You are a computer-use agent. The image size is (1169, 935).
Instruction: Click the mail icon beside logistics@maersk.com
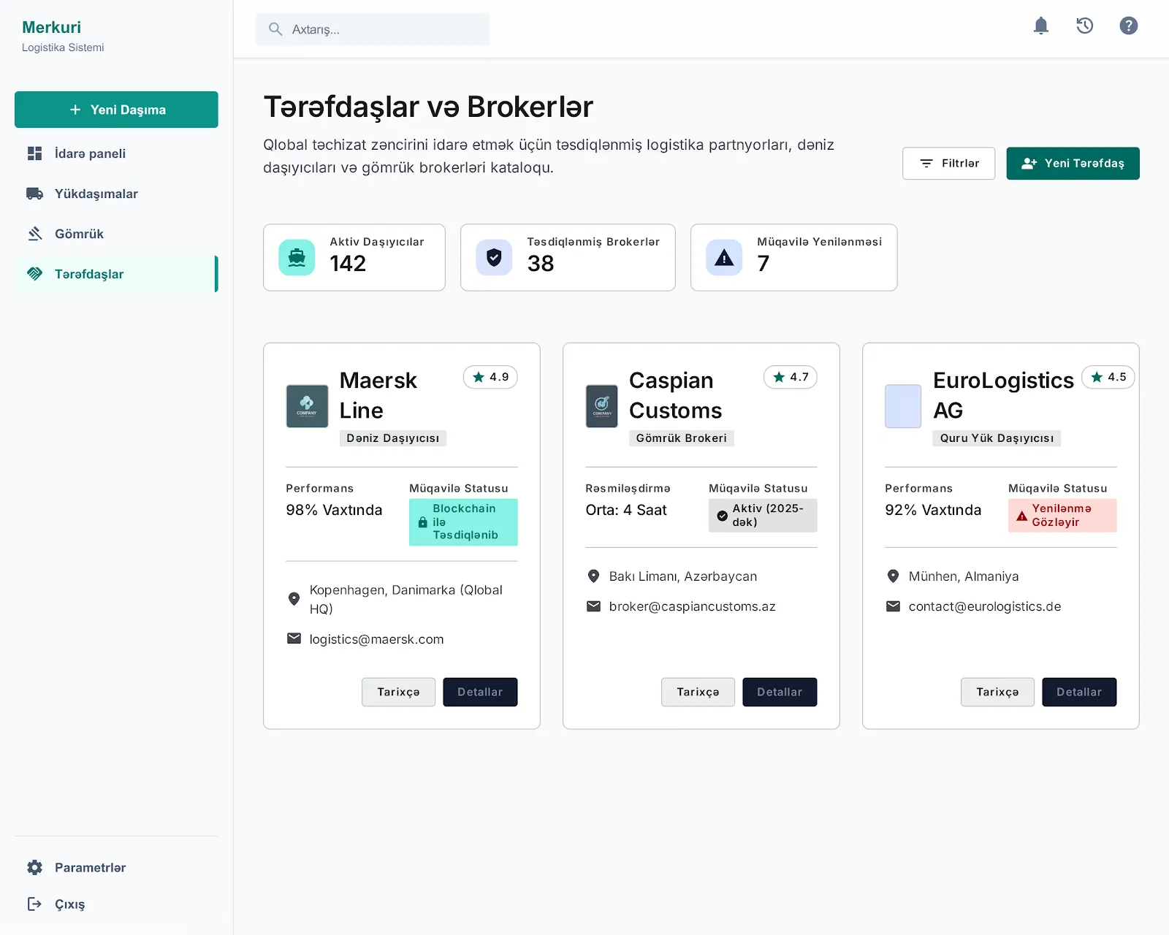tap(294, 638)
